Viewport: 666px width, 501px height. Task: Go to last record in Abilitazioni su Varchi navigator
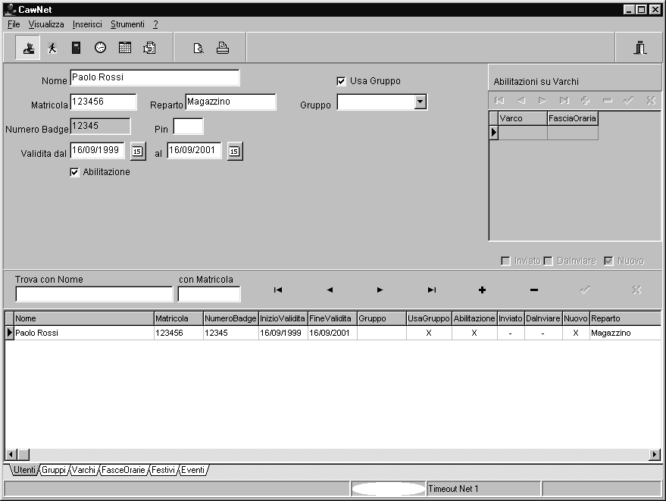pyautogui.click(x=564, y=101)
